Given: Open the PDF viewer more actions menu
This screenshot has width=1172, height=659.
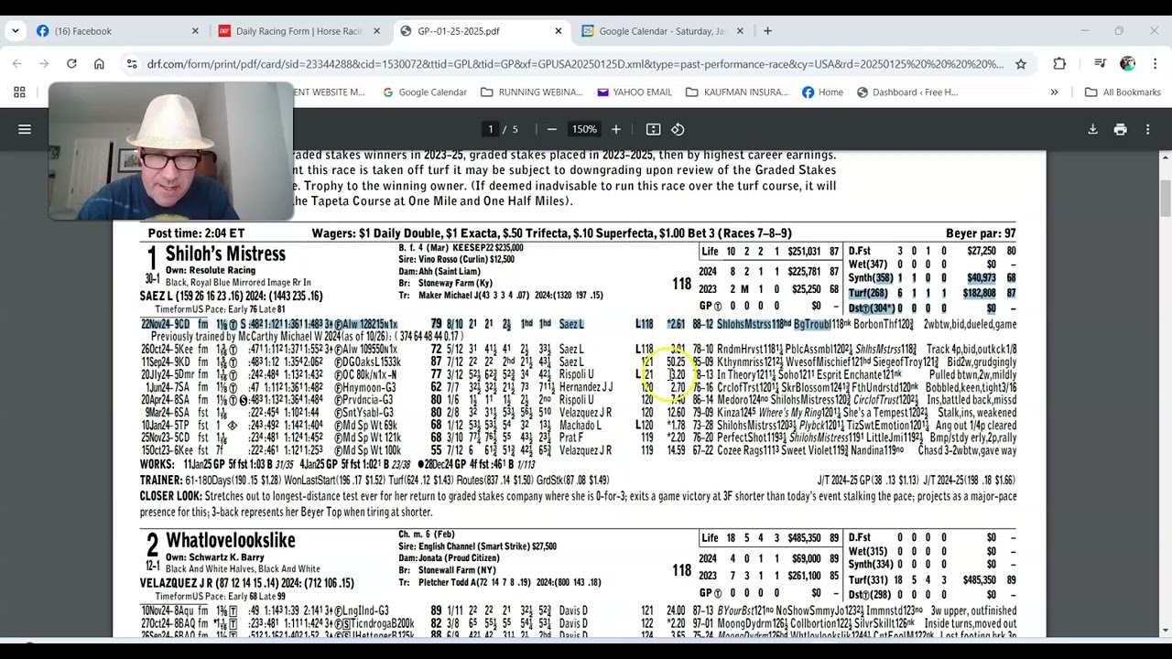Looking at the screenshot, I should click(1147, 129).
